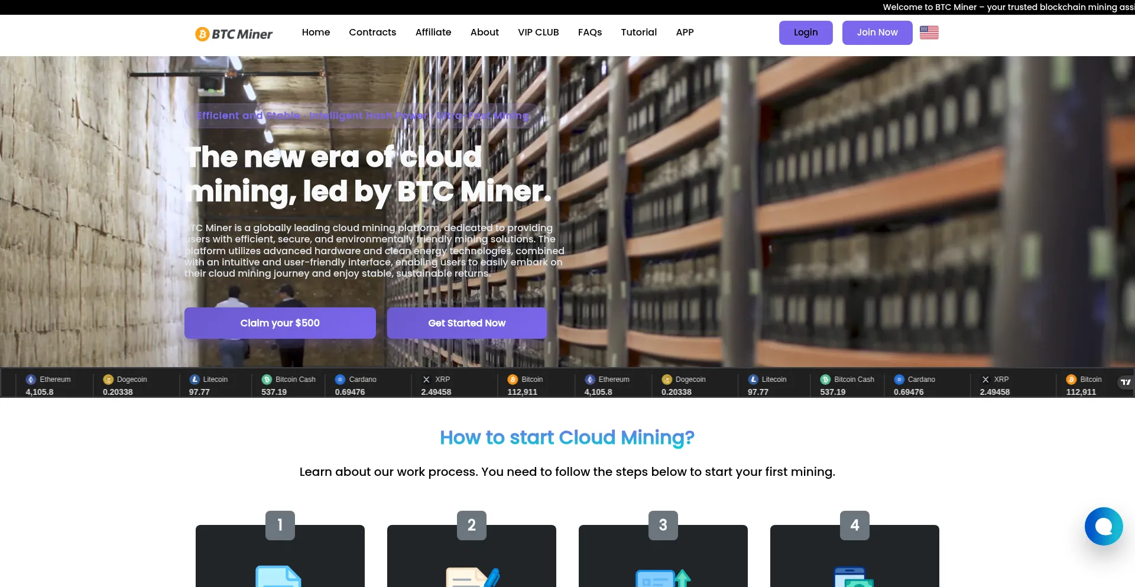Click the second Litecoin coin icon in ticker
Viewport: 1135px width, 587px height.
click(x=753, y=380)
